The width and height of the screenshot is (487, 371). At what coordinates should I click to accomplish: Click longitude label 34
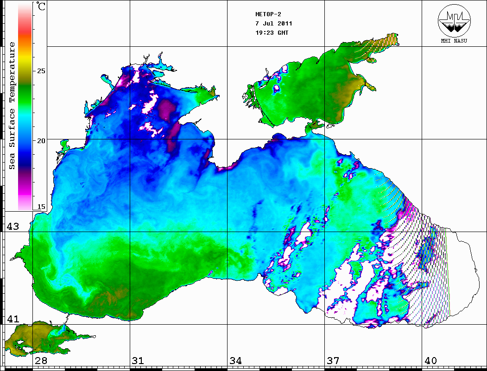click(235, 360)
